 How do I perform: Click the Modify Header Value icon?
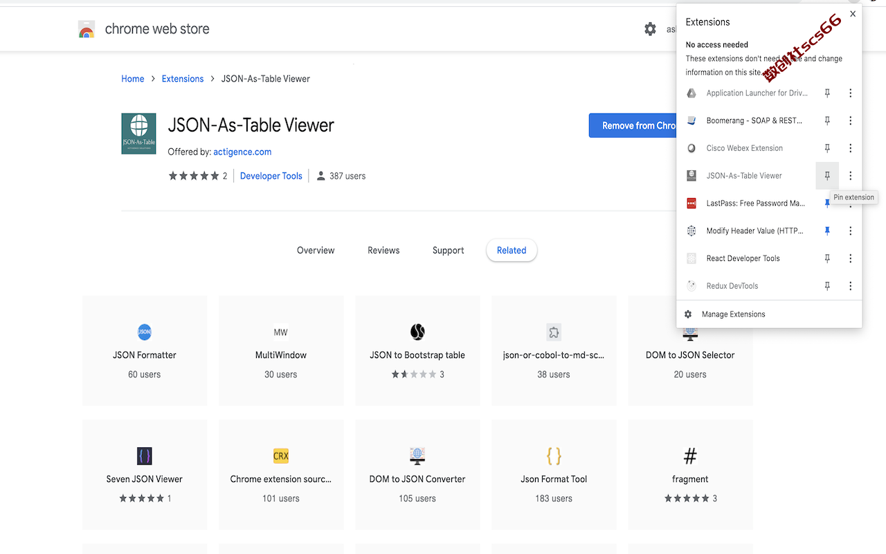(x=691, y=231)
